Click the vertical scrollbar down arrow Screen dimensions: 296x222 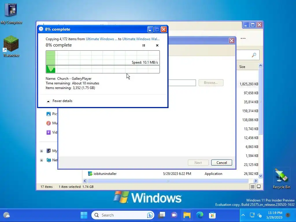[260, 176]
